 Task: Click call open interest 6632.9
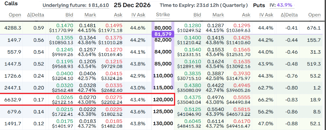coord(13,100)
